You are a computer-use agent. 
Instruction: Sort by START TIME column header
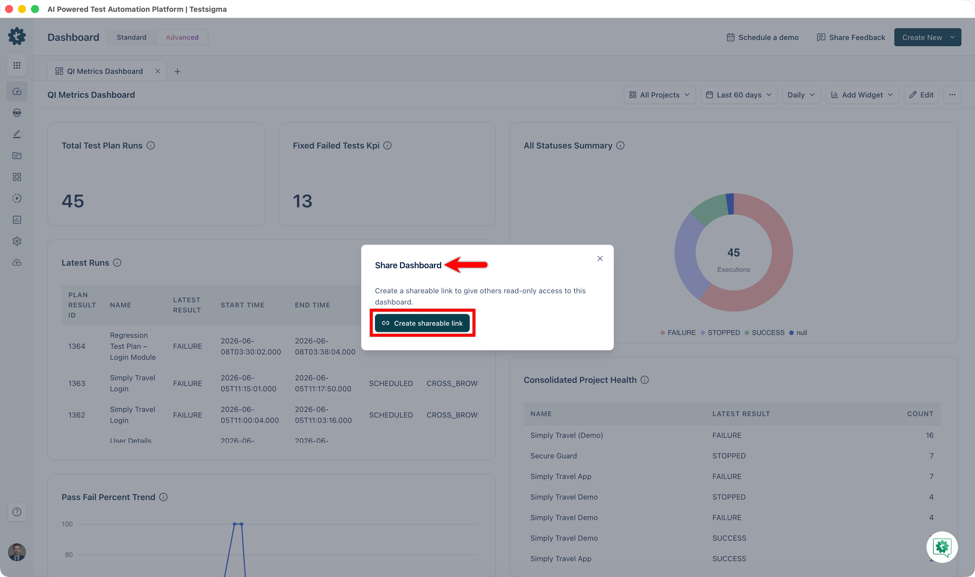click(243, 305)
